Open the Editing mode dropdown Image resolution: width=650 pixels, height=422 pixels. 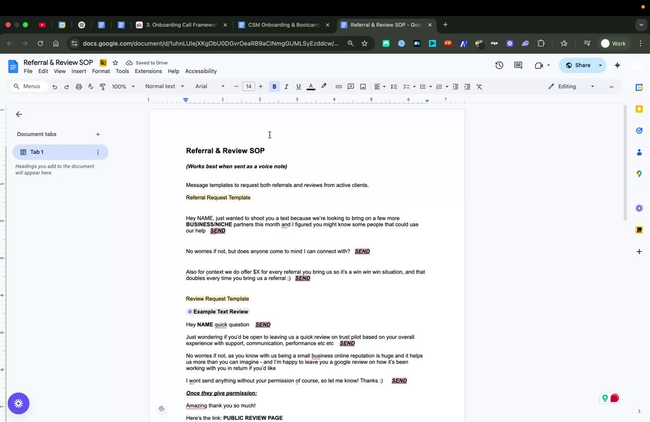pyautogui.click(x=571, y=87)
